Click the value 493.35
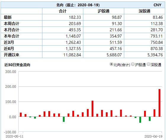The height and width of the screenshot is (140, 166). click(75, 30)
